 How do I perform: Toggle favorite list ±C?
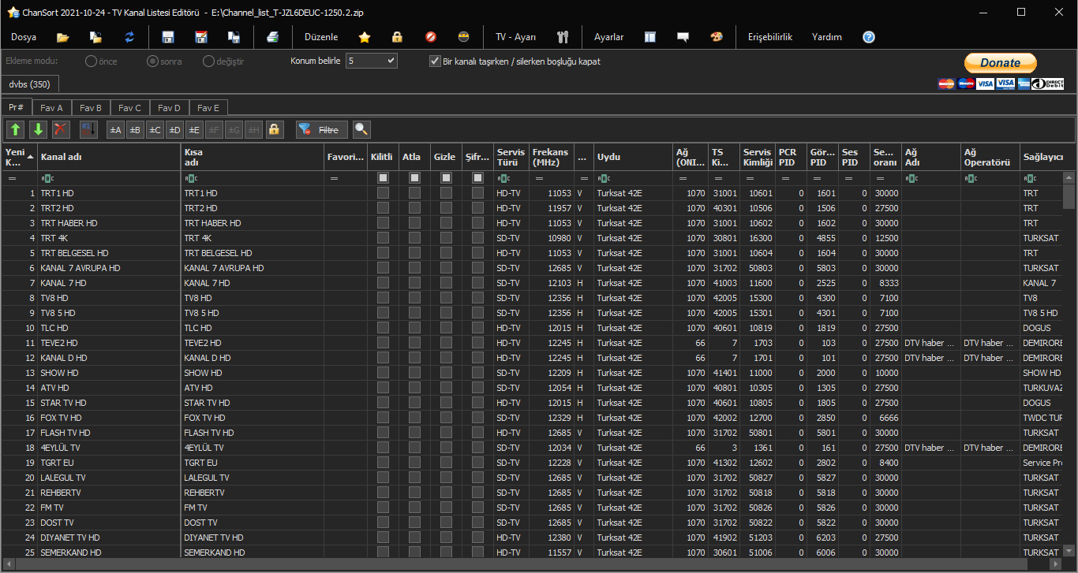click(155, 129)
